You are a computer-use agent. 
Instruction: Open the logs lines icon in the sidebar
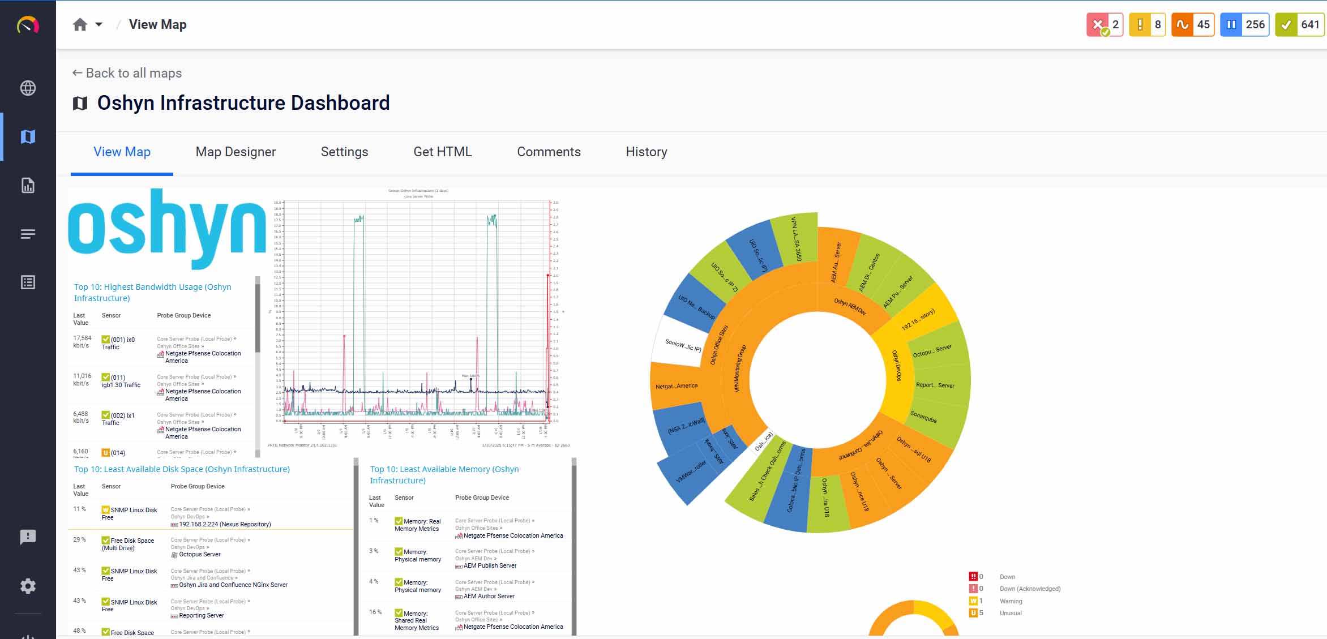click(28, 234)
